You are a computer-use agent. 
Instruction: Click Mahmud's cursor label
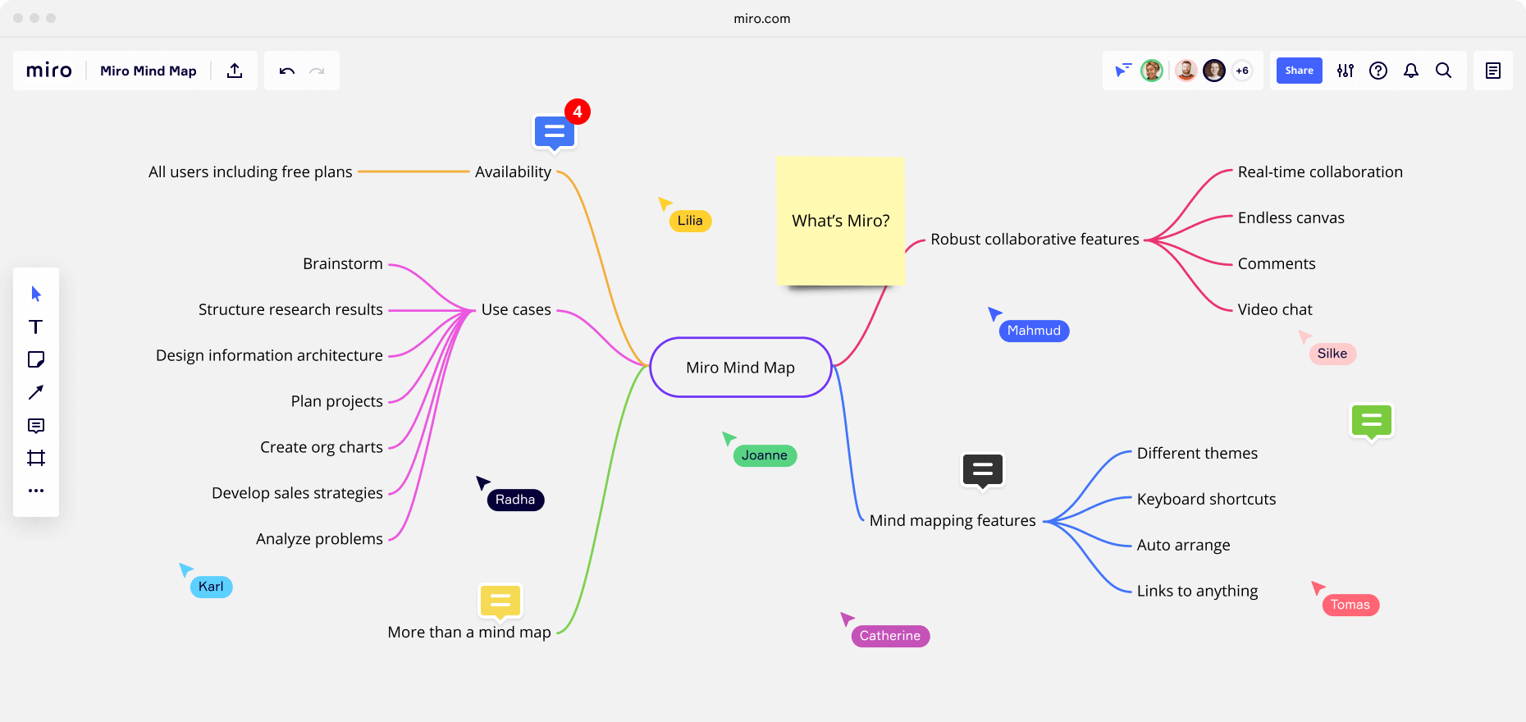tap(1034, 331)
